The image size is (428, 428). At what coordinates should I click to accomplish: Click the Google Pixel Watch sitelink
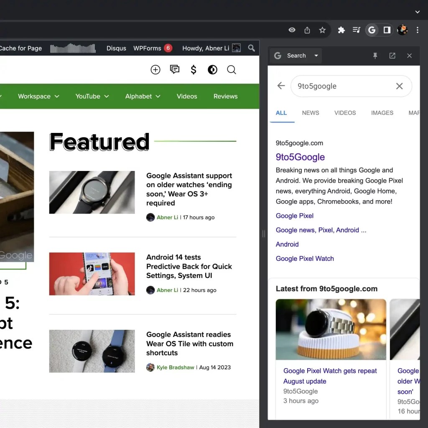click(x=305, y=258)
